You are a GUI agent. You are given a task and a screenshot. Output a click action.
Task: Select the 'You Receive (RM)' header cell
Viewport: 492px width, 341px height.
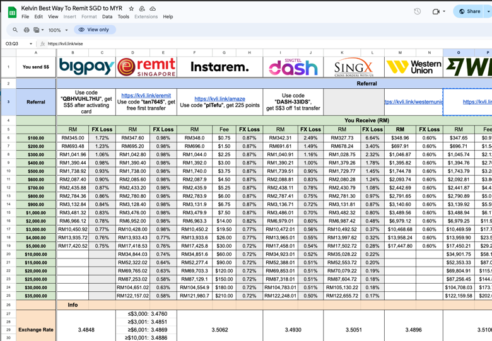click(x=366, y=120)
